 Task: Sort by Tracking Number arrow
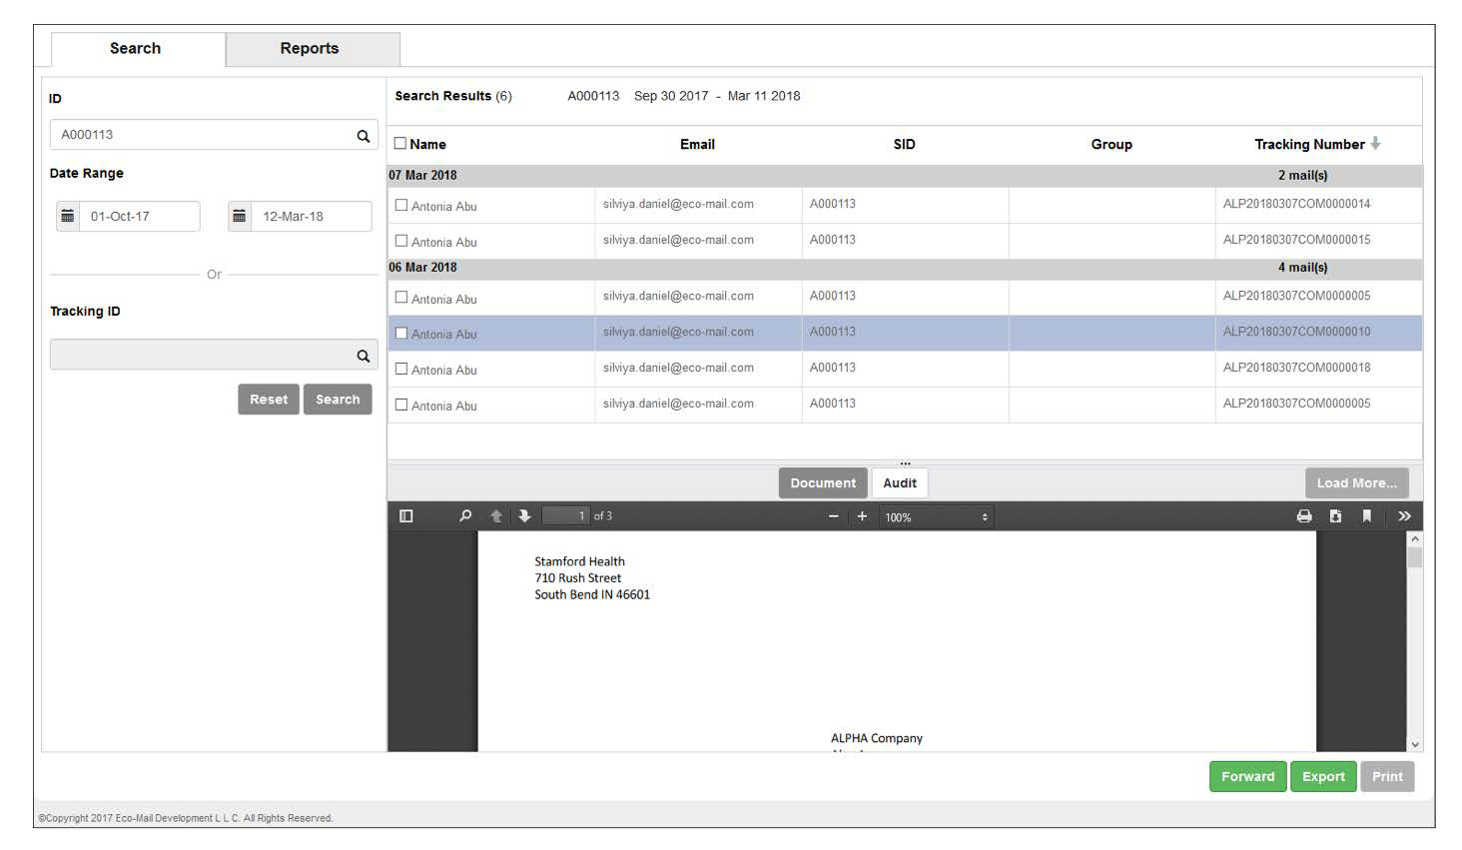click(x=1375, y=144)
